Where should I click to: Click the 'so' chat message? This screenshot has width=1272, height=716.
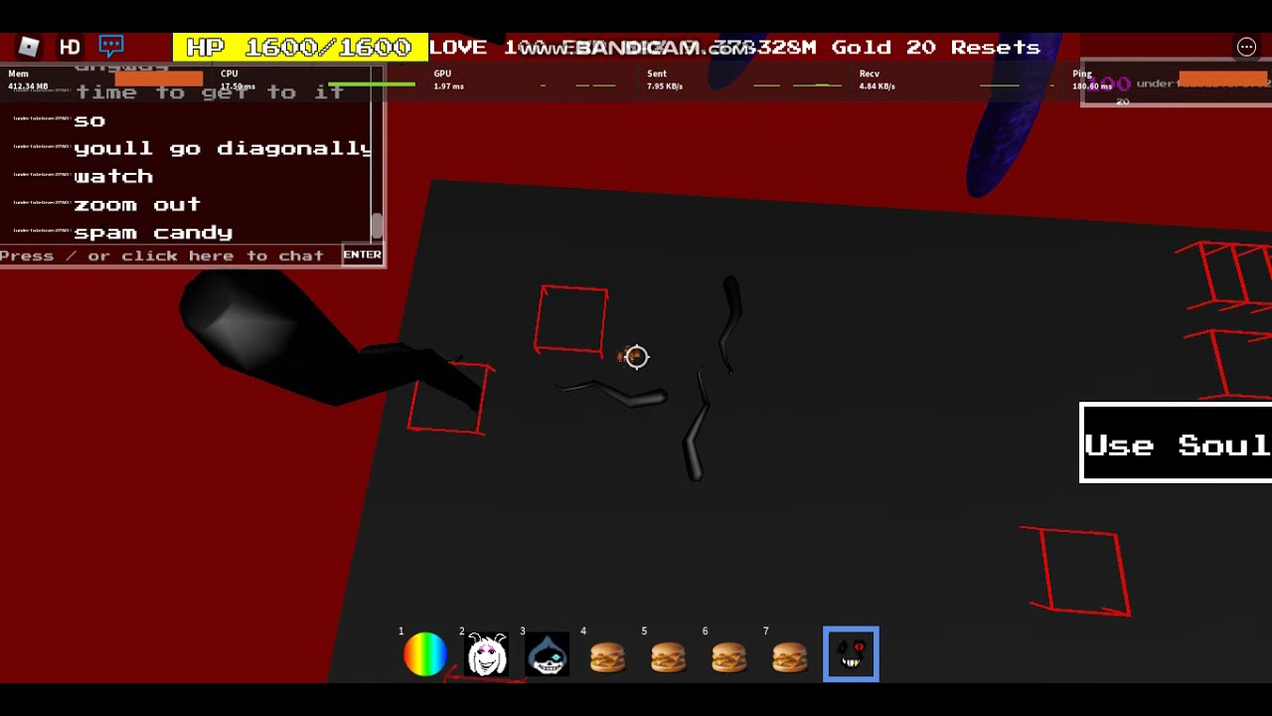click(89, 120)
